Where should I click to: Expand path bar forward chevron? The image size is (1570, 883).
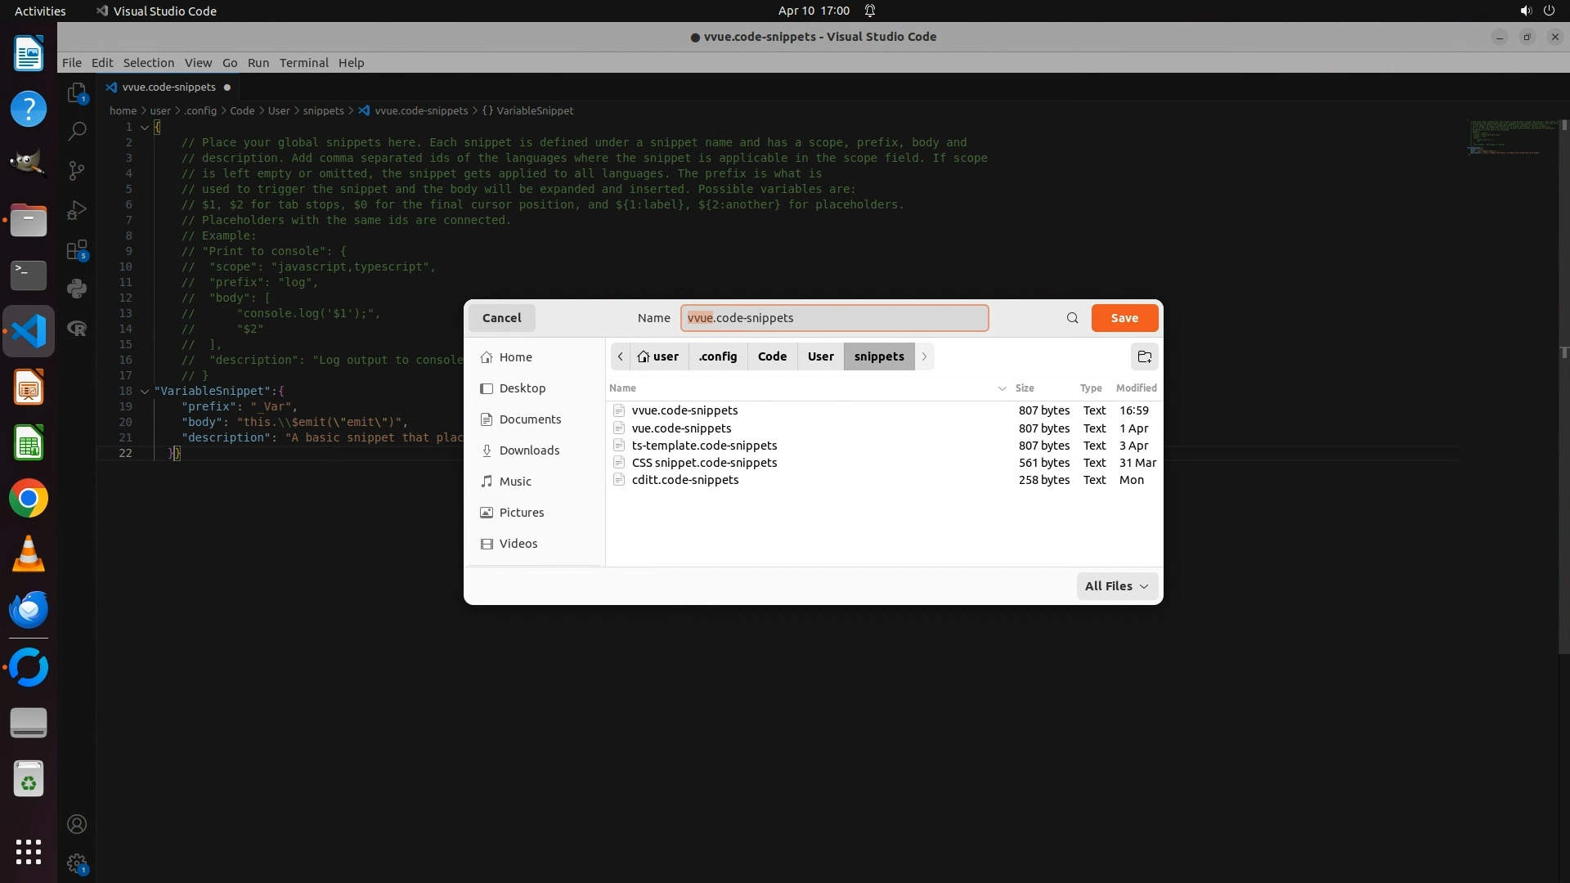(924, 356)
